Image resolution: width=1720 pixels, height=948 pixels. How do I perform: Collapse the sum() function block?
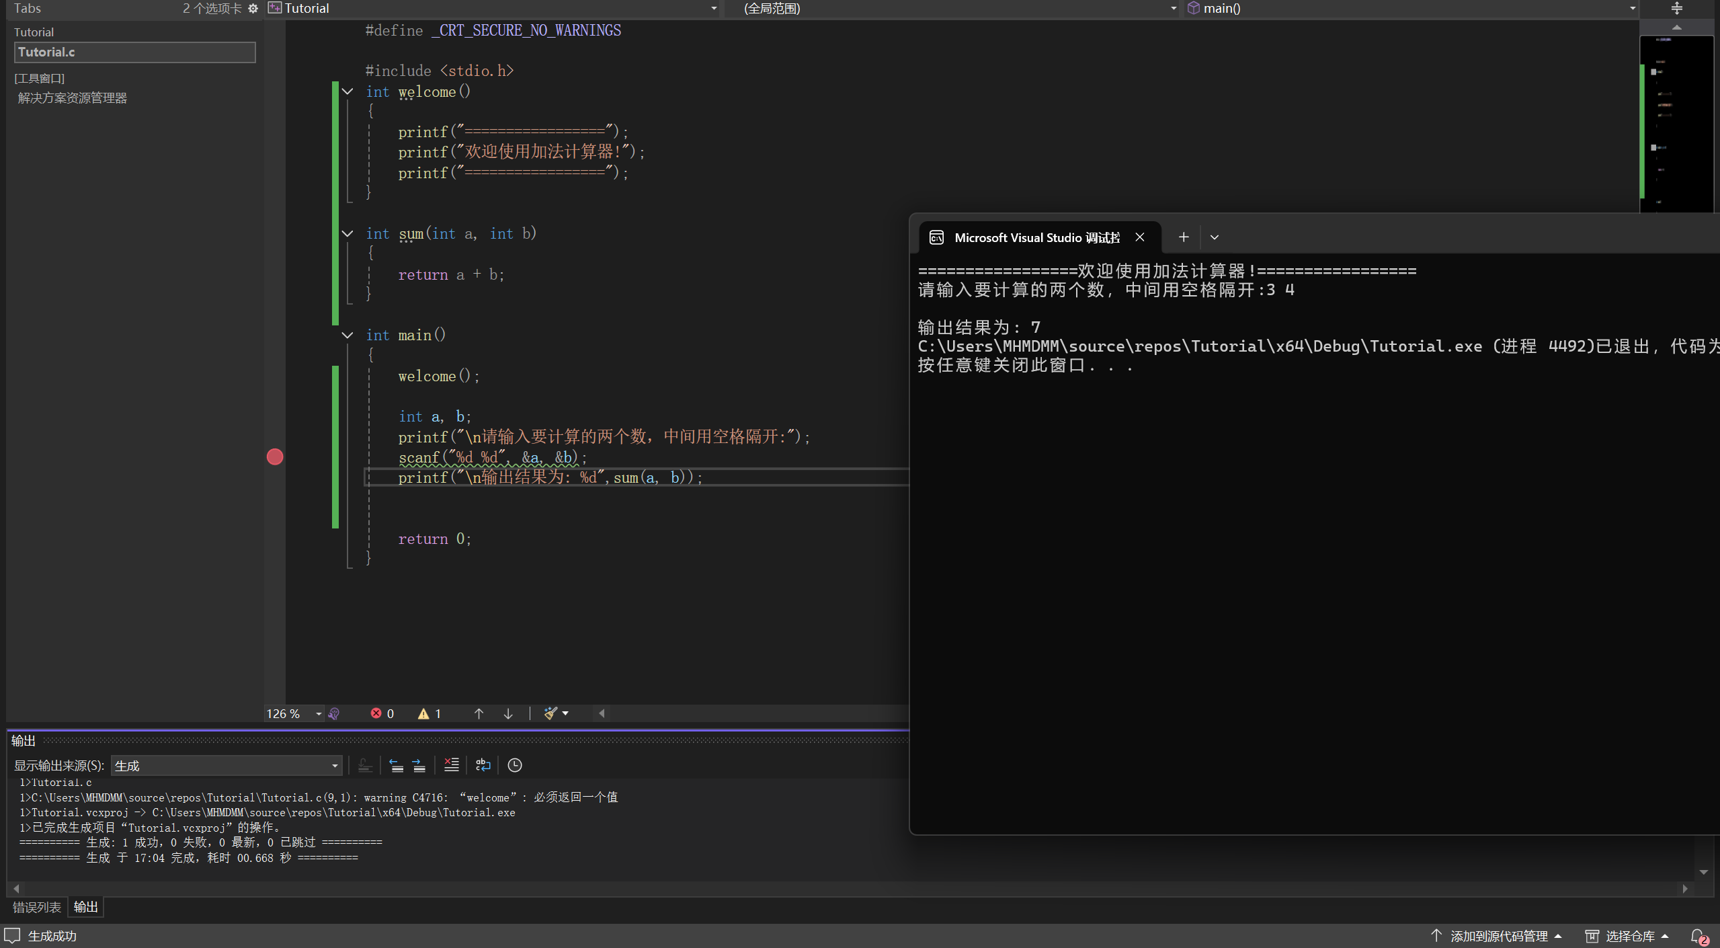point(347,233)
